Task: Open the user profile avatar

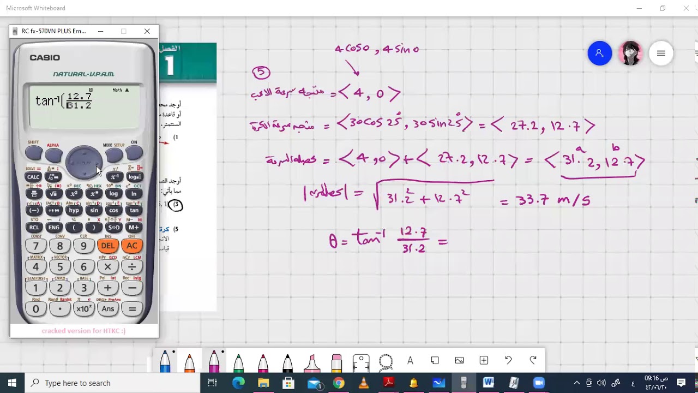Action: (x=630, y=53)
